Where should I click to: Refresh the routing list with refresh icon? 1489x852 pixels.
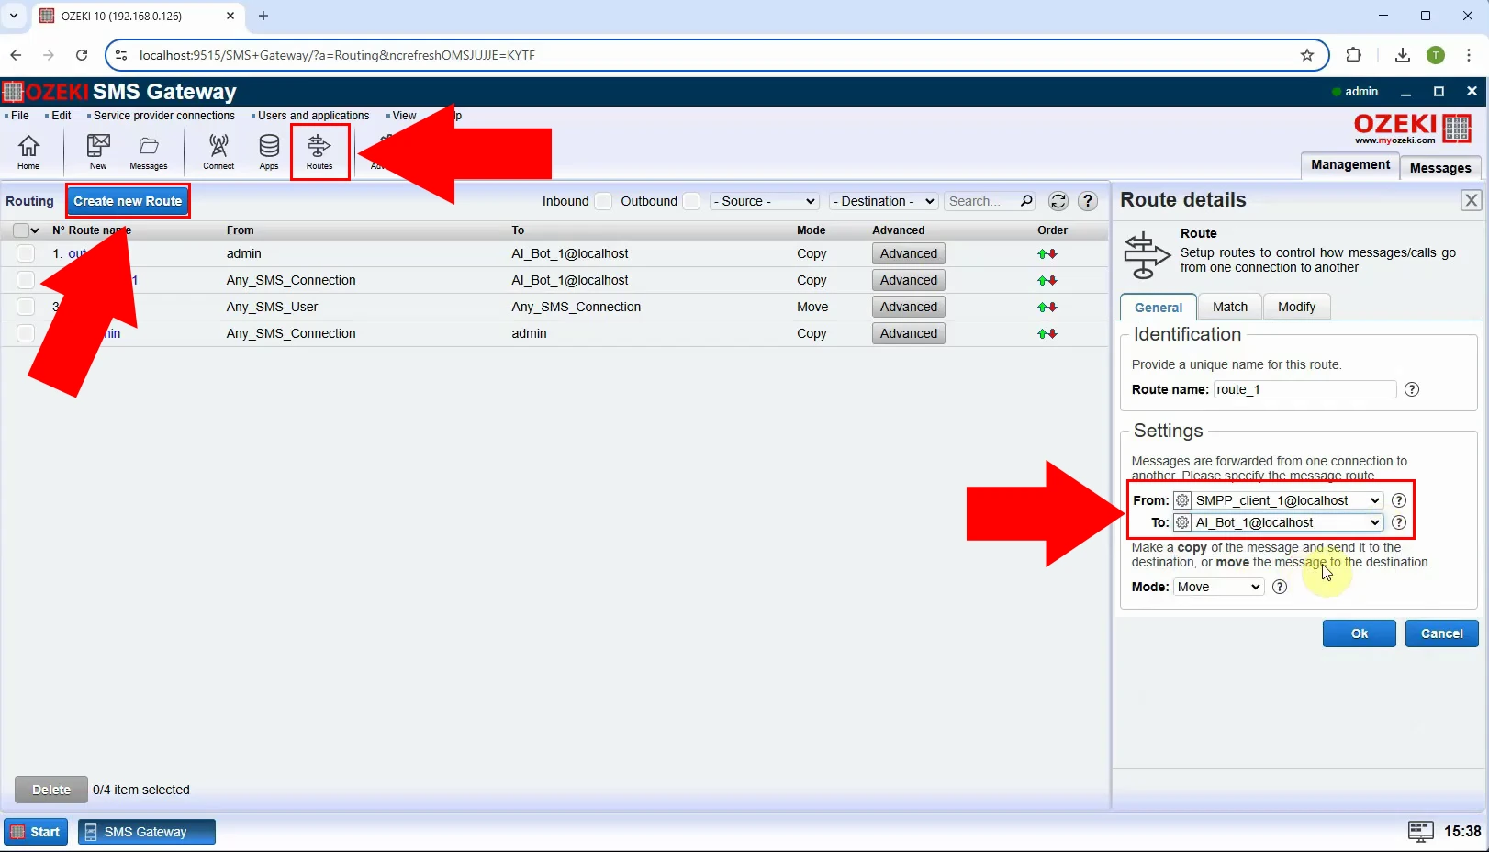pyautogui.click(x=1058, y=201)
